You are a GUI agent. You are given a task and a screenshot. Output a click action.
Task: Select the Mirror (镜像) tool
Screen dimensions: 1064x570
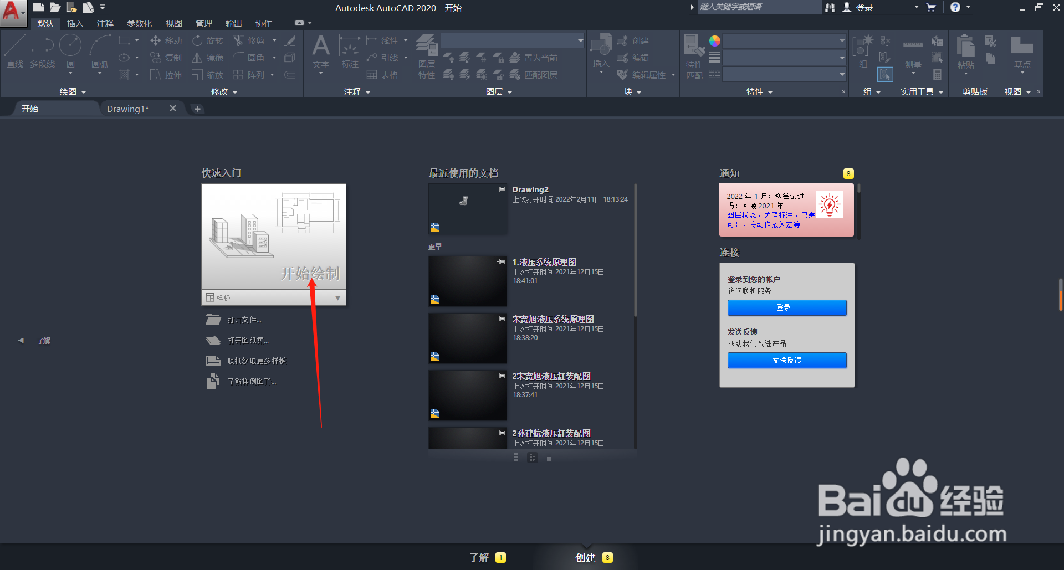point(208,58)
